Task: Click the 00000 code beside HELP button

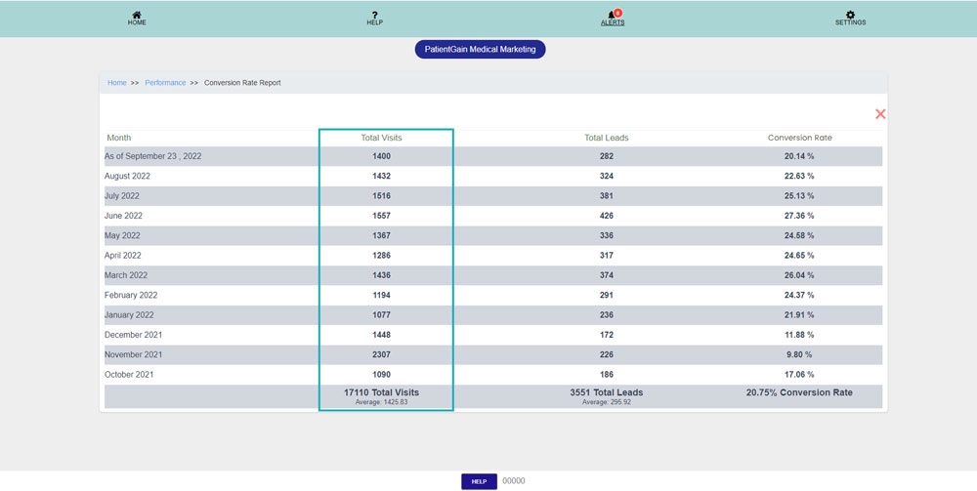Action: click(x=514, y=481)
